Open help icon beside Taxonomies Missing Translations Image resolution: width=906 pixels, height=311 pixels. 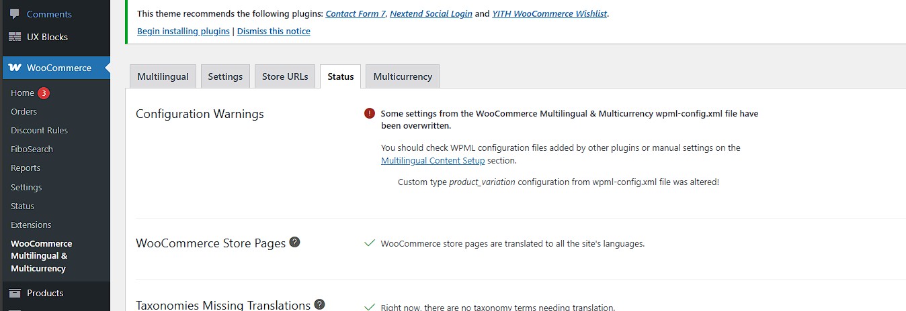[319, 304]
